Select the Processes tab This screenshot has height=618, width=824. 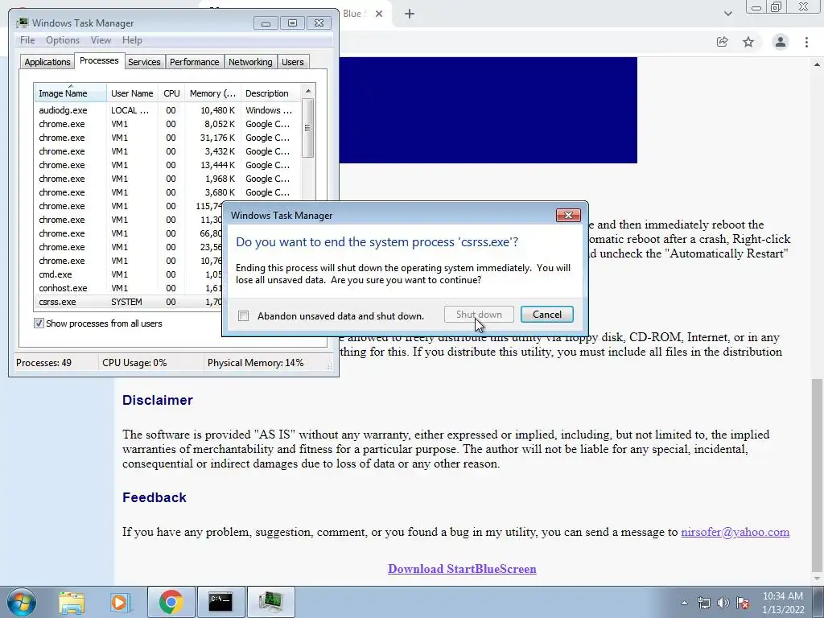[99, 60]
